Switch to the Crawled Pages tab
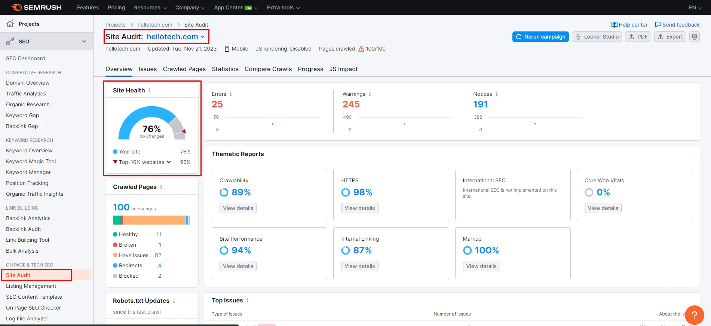Image resolution: width=711 pixels, height=326 pixels. coord(184,69)
